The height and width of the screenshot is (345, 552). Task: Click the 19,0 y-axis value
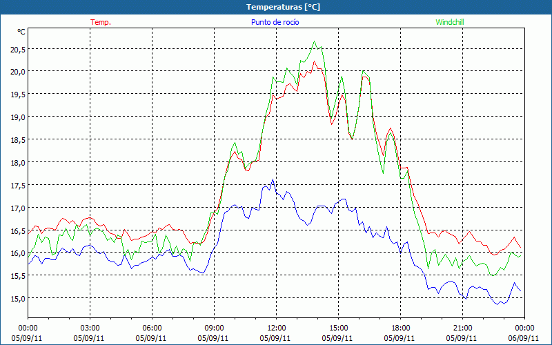[18, 117]
